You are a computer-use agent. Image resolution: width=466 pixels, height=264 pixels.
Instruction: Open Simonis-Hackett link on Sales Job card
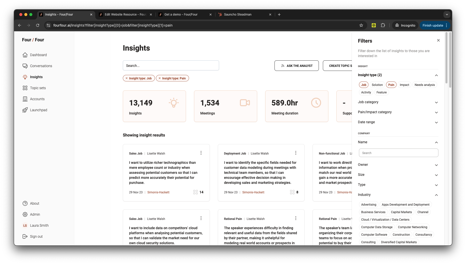(158, 192)
